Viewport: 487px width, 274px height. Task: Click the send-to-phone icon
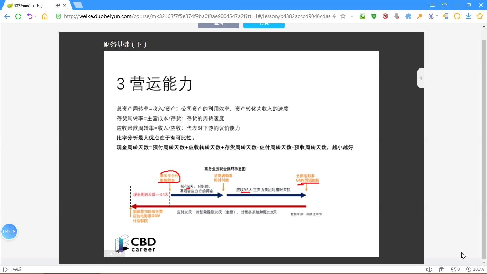click(446, 16)
